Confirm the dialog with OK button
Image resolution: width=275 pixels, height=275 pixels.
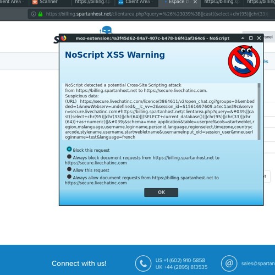[161, 193]
